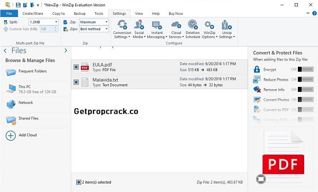This screenshot has height=192, width=318.
Task: Switch to the Create/Share tab
Action: (33, 14)
